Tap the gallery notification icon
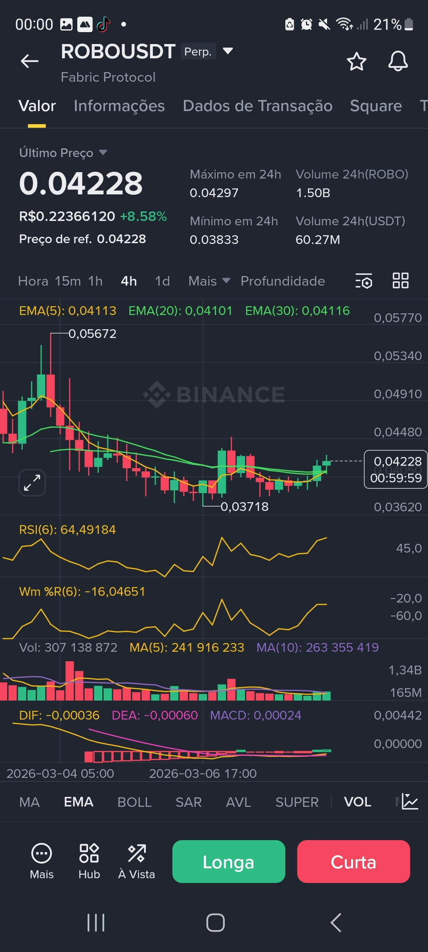This screenshot has height=952, width=428. [66, 25]
